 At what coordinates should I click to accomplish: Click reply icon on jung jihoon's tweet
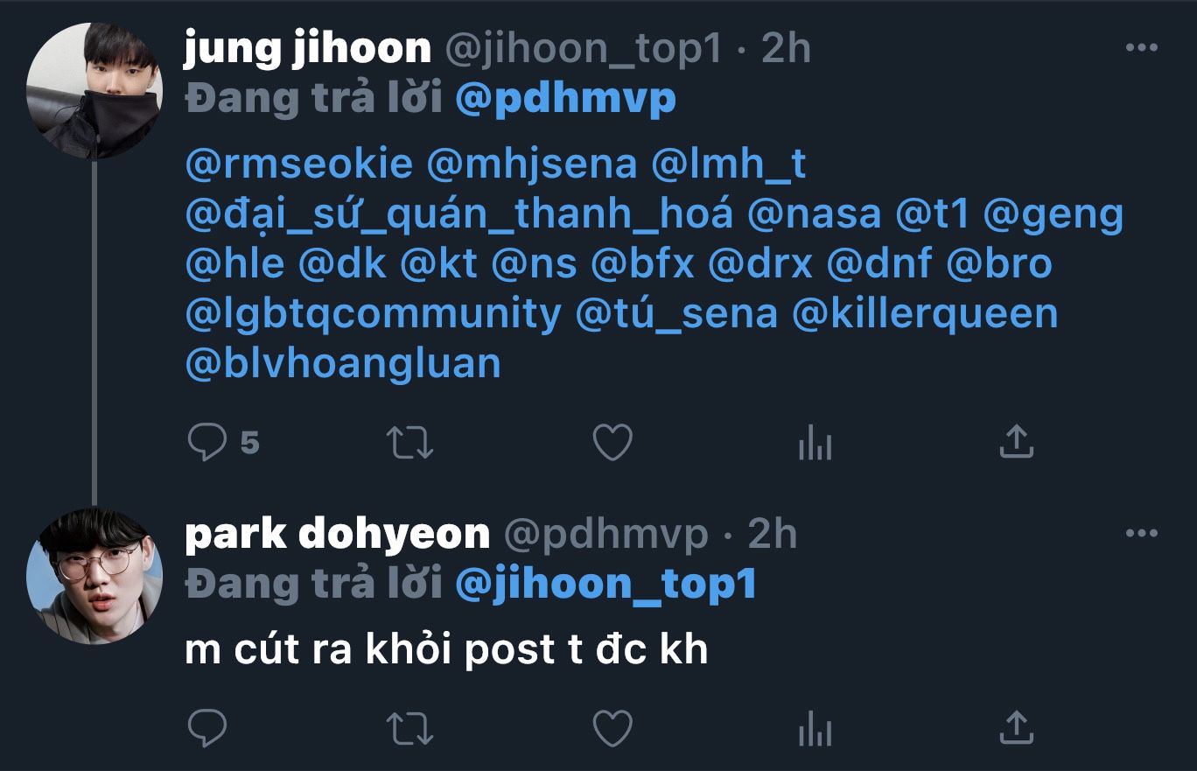[x=207, y=443]
